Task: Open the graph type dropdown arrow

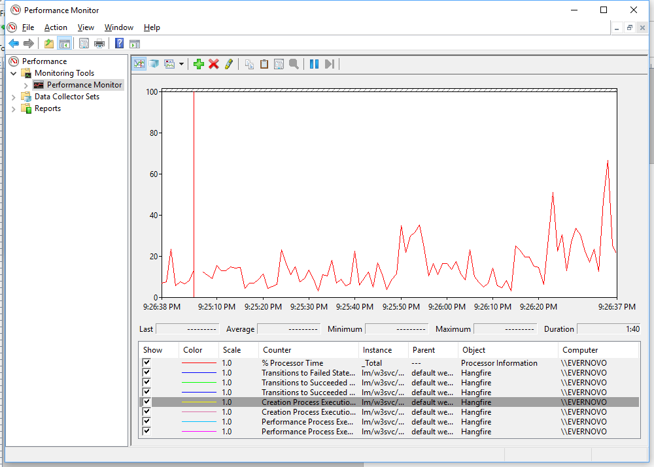Action: (x=182, y=63)
